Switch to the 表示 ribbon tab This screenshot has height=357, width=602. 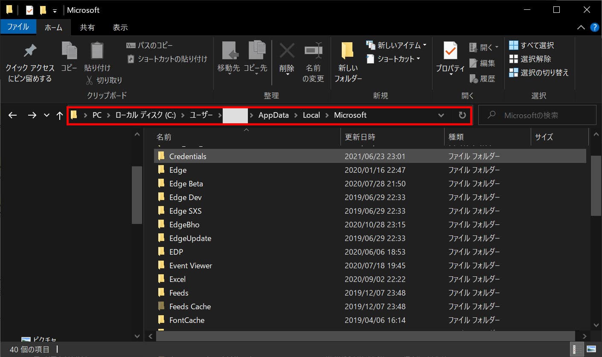tap(120, 27)
